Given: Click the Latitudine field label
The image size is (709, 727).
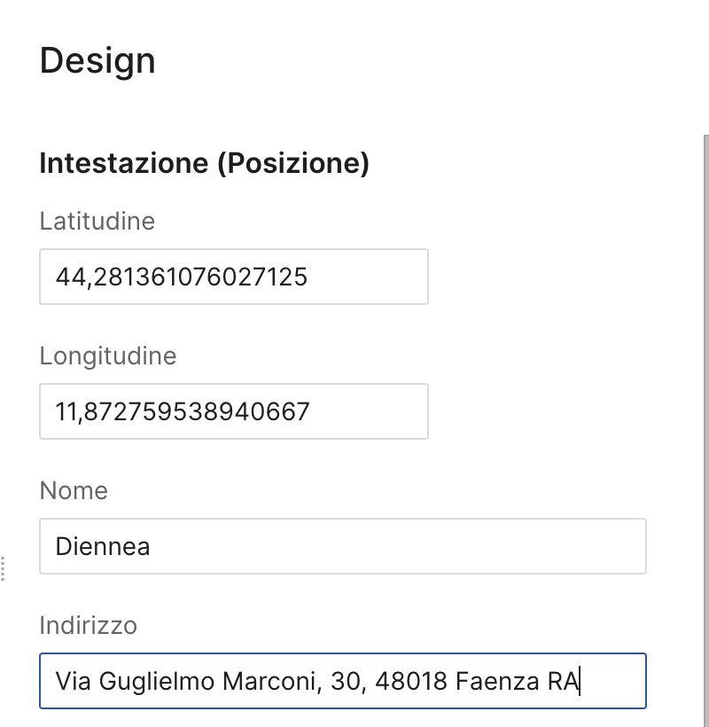Looking at the screenshot, I should point(97,221).
